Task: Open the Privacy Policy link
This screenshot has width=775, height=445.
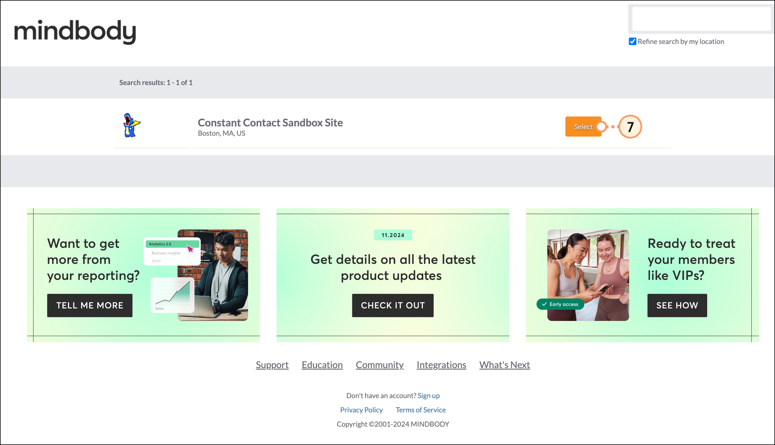Action: click(361, 410)
